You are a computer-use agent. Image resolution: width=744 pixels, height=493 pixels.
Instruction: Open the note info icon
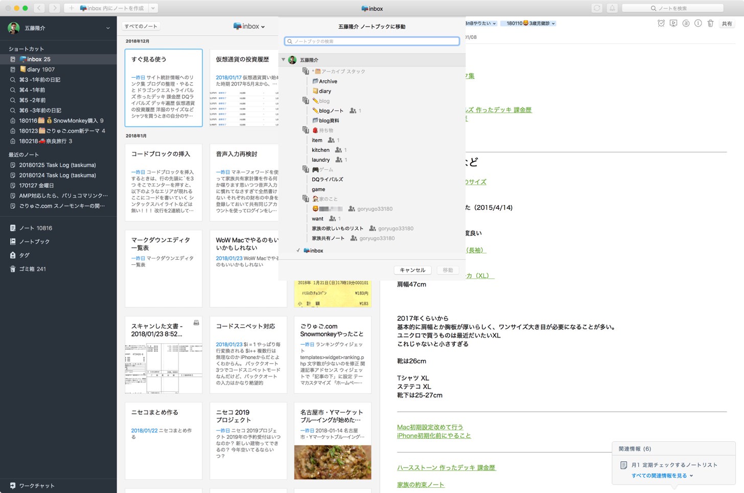click(x=698, y=24)
